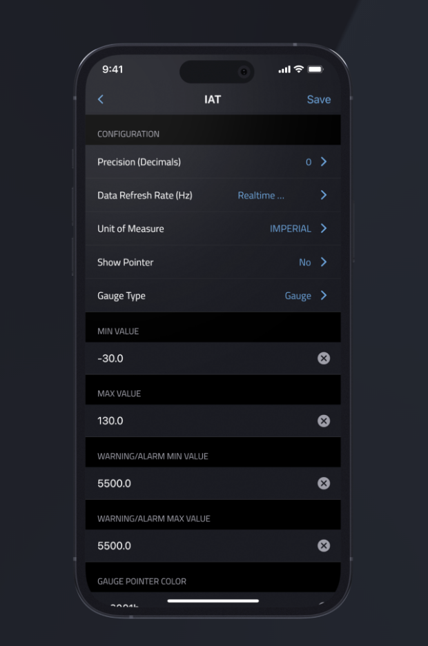Edit the -30.0 min value field
This screenshot has height=646, width=428.
[x=200, y=359]
